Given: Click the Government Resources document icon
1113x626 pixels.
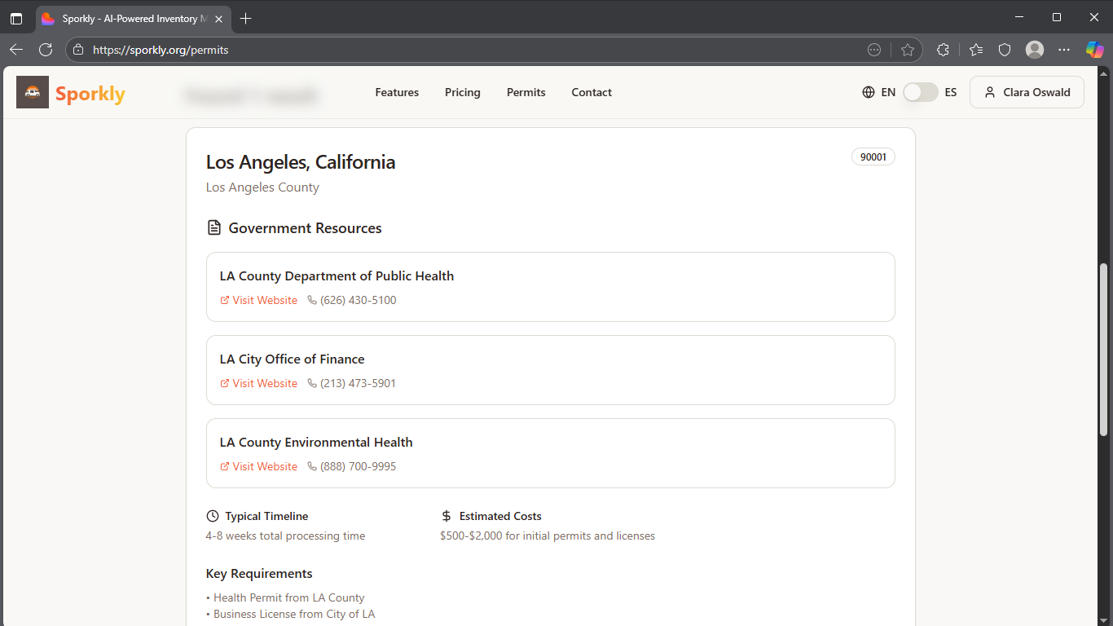Looking at the screenshot, I should point(213,227).
